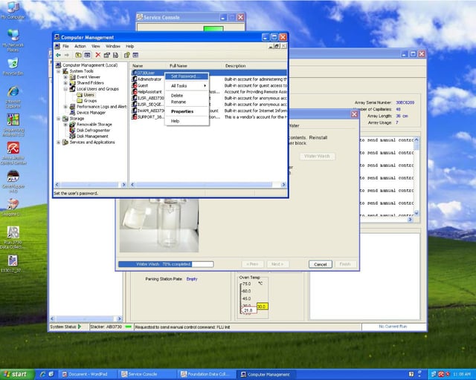
Task: Click the log panel vertical scrollbar
Action: [x=416, y=177]
